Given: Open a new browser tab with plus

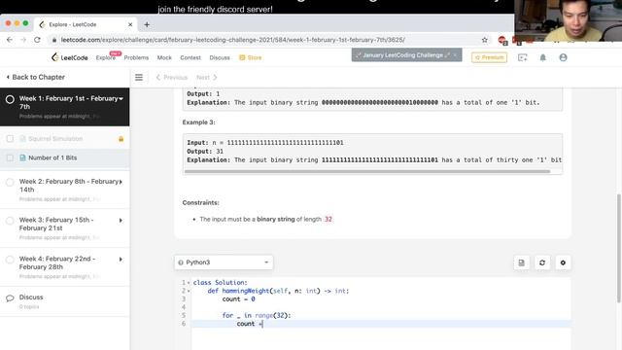Looking at the screenshot, I should pyautogui.click(x=147, y=24).
